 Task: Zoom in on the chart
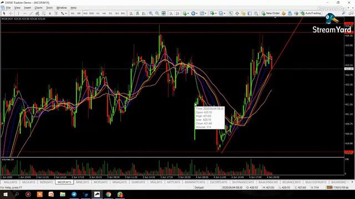click(150, 13)
